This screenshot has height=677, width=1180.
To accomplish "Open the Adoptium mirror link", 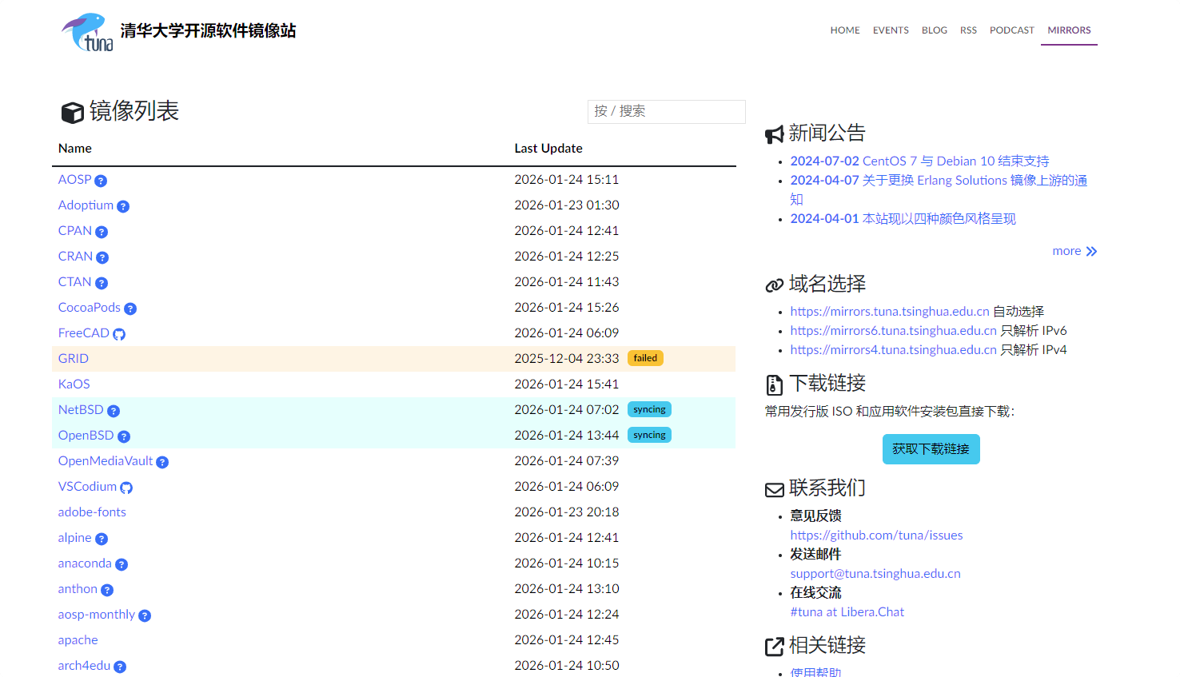I will coord(86,205).
